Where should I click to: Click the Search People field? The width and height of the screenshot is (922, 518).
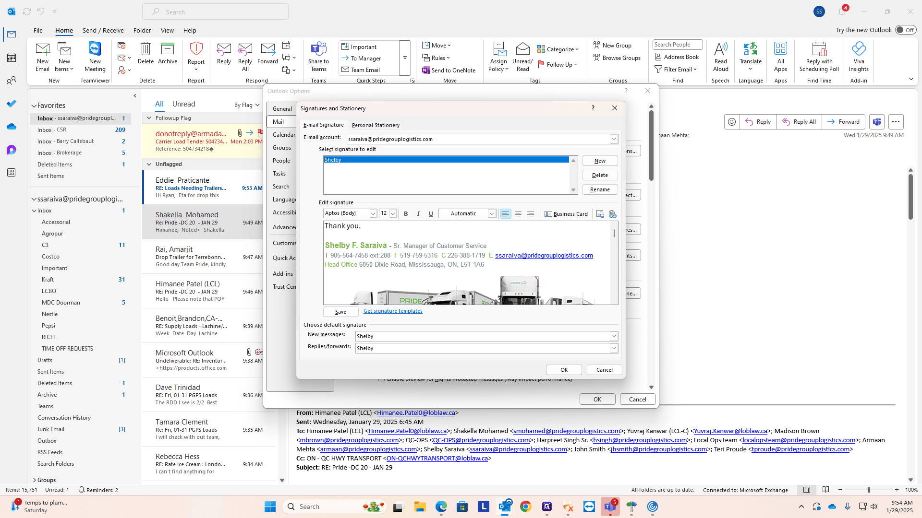coord(677,45)
